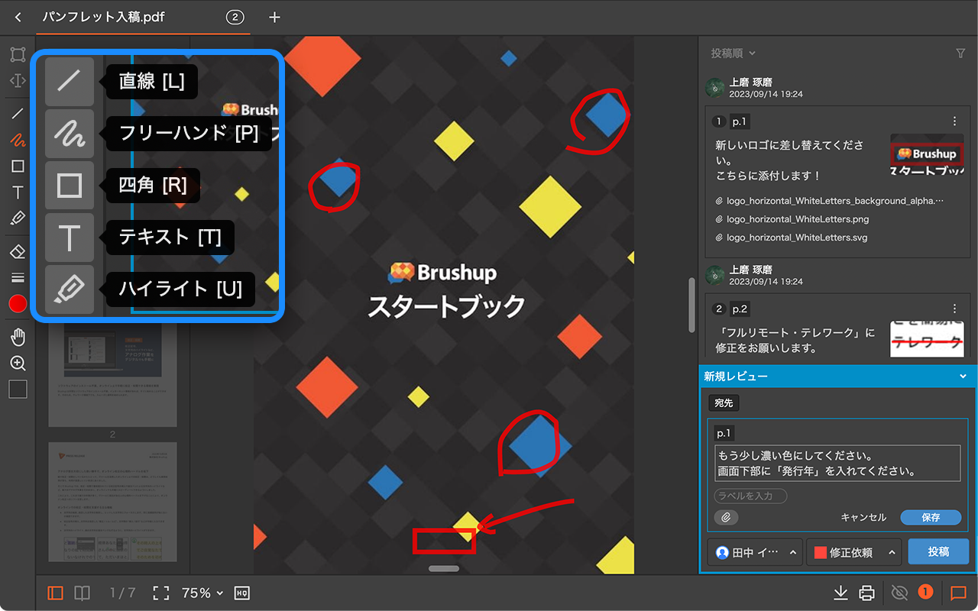The image size is (978, 611).
Task: Expand the 修正依頼 status dropdown
Action: coord(854,552)
